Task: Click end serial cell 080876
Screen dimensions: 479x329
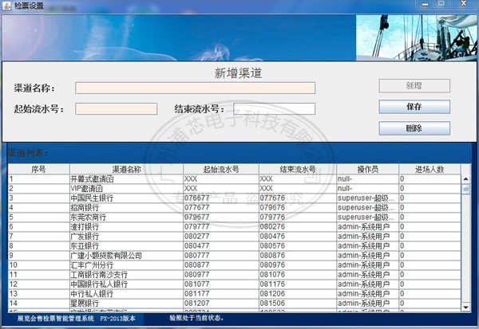Action: (x=298, y=256)
